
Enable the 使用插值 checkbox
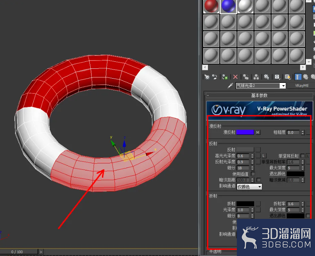tap(253, 174)
